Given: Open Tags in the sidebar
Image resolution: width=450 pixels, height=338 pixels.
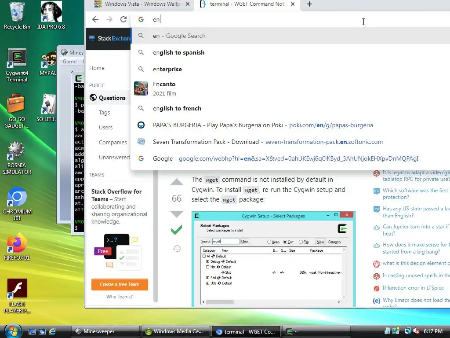Looking at the screenshot, I should point(104,112).
